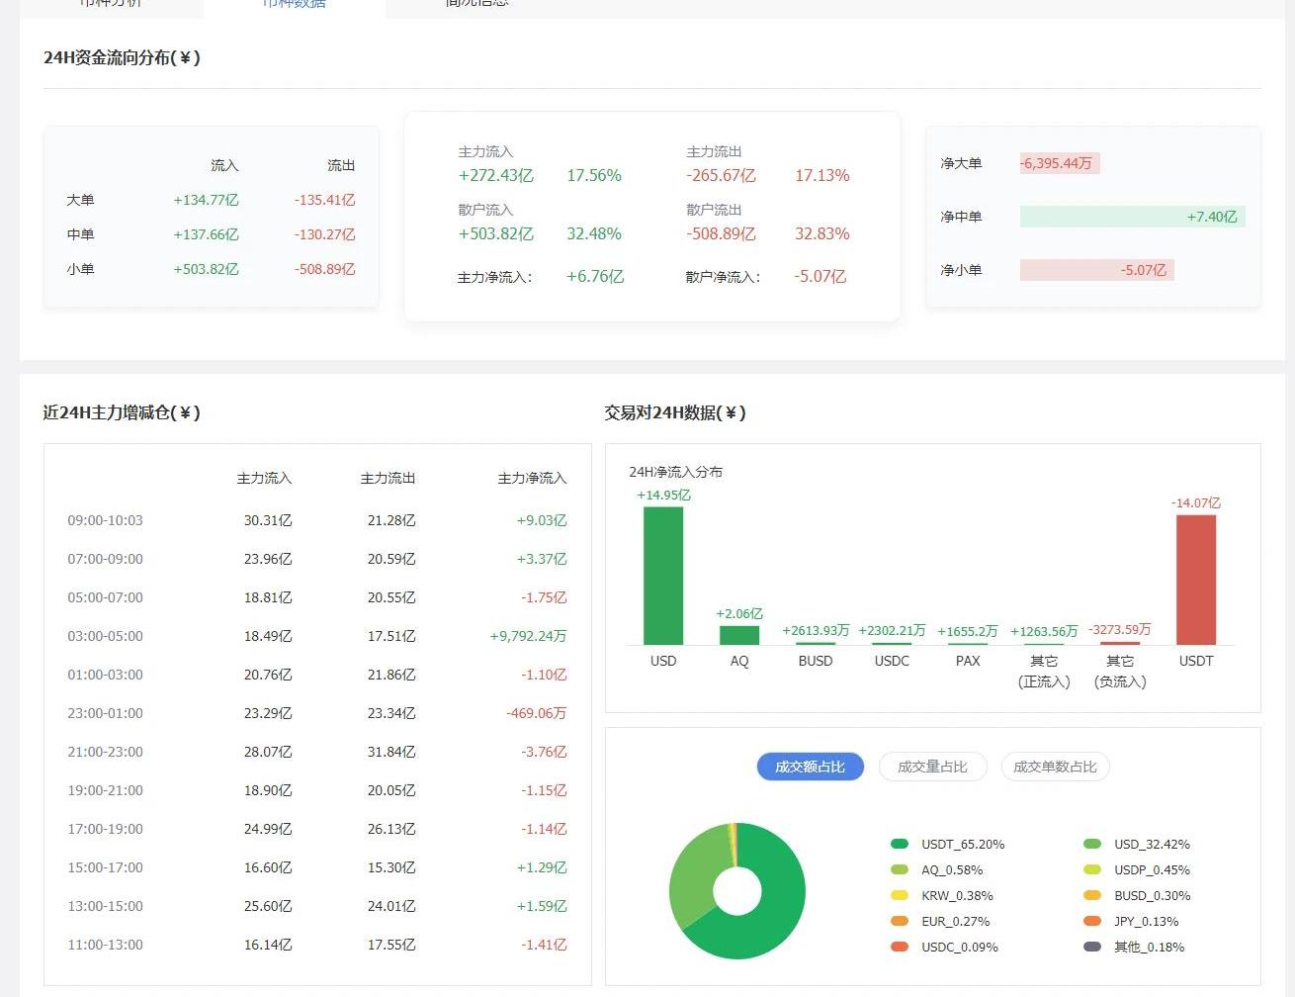Click the BUSD_0.30% legend icon
1295x997 pixels.
1092,895
